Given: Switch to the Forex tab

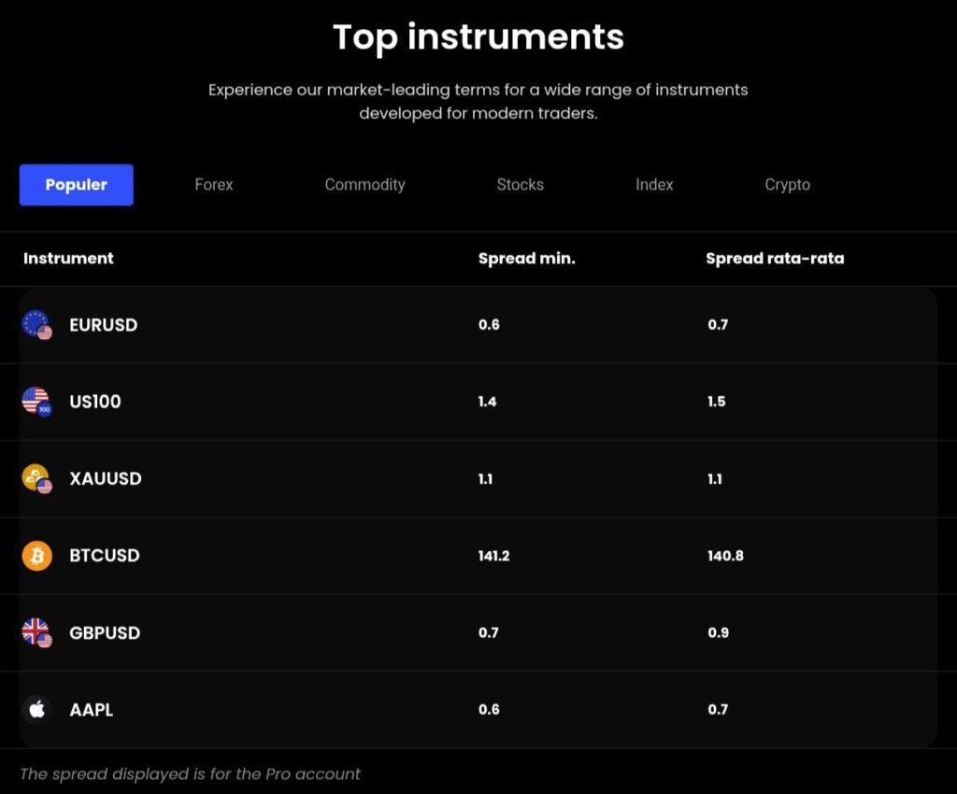Looking at the screenshot, I should pos(213,184).
